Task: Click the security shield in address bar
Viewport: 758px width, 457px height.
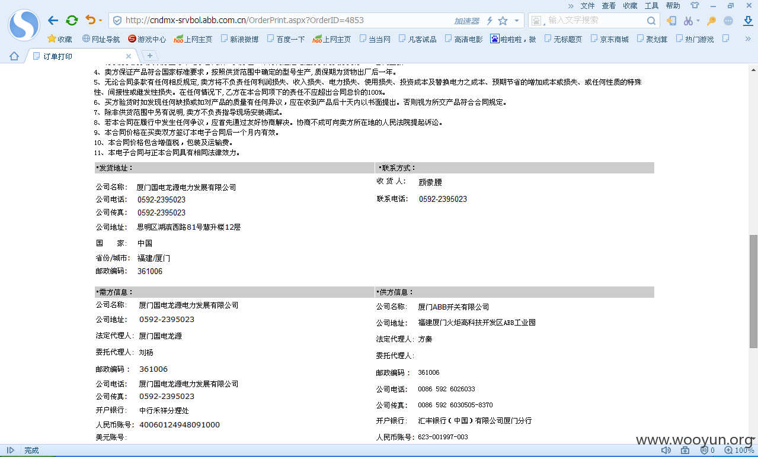Action: click(117, 20)
